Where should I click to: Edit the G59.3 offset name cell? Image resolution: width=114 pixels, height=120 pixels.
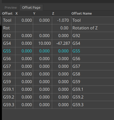click(x=93, y=105)
